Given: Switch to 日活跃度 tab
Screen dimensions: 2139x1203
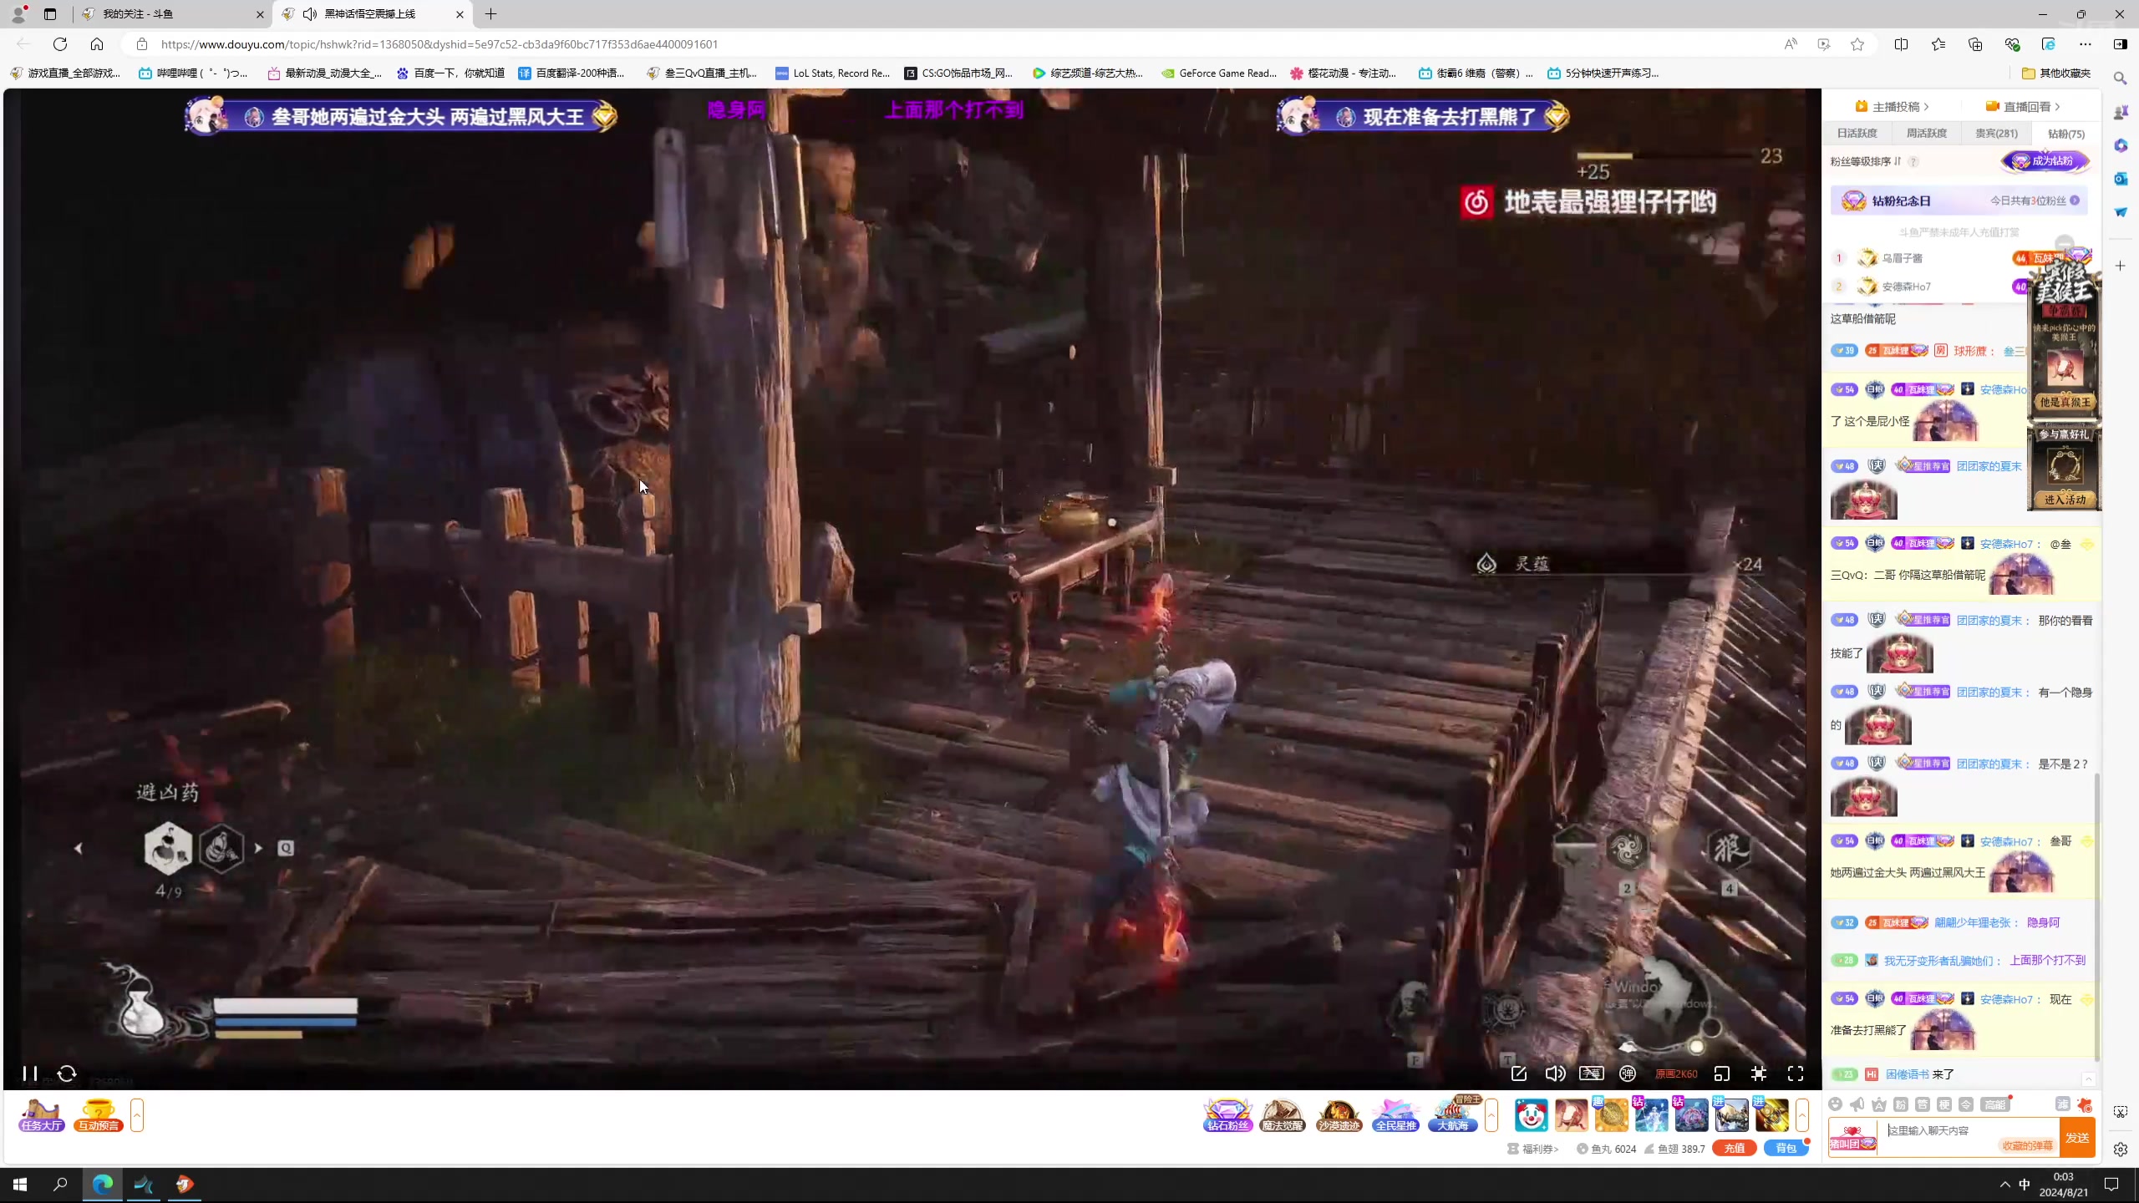Looking at the screenshot, I should click(1857, 134).
